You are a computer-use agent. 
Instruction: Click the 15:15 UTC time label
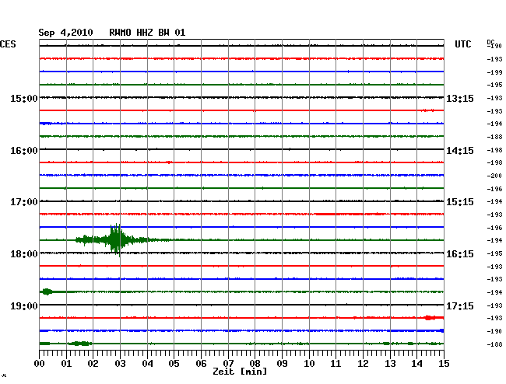click(460, 202)
